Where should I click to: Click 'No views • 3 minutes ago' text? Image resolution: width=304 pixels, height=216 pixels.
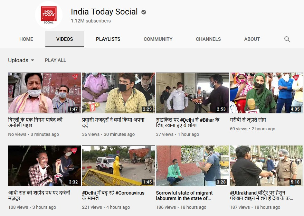pyautogui.click(x=34, y=134)
